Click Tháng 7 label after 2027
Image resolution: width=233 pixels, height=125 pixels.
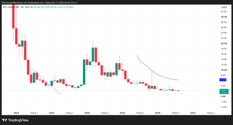point(211,113)
